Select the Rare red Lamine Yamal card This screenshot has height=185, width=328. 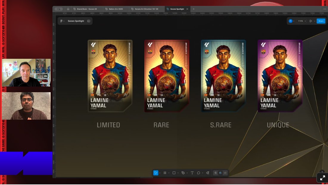click(x=167, y=76)
